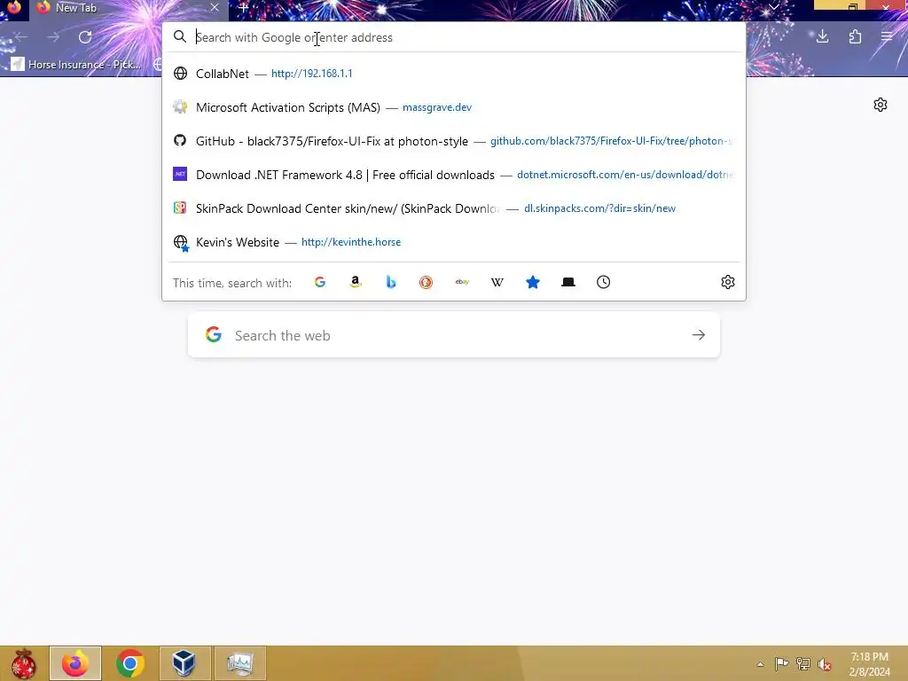Reload the current page
This screenshot has width=908, height=681.
pyautogui.click(x=85, y=37)
